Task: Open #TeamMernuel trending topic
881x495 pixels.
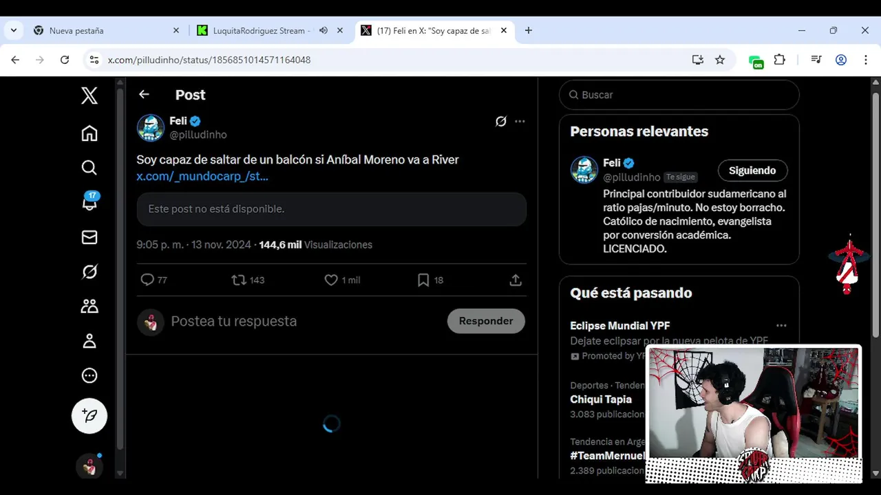Action: click(608, 456)
